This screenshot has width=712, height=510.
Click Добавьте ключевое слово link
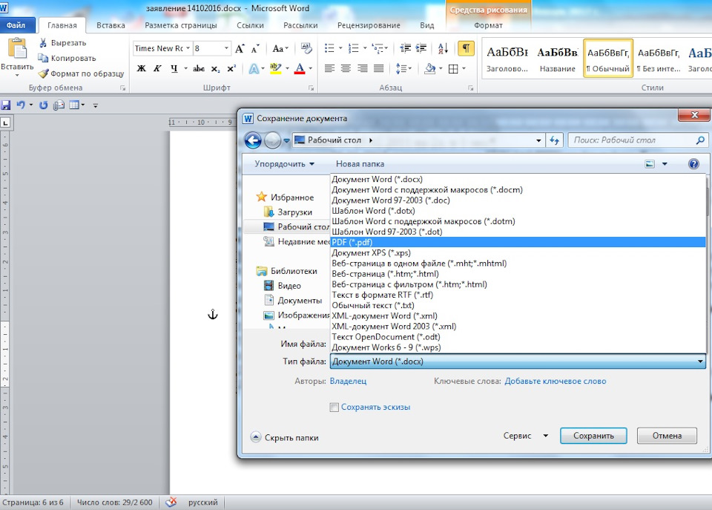[556, 381]
